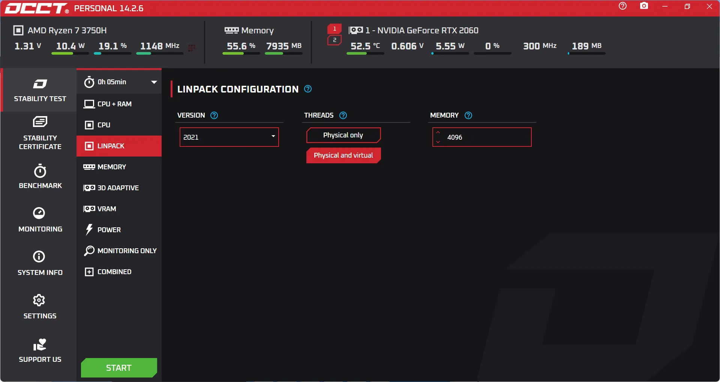Viewport: 720px width, 382px height.
Task: Select the 3D Adaptive test
Action: point(118,188)
